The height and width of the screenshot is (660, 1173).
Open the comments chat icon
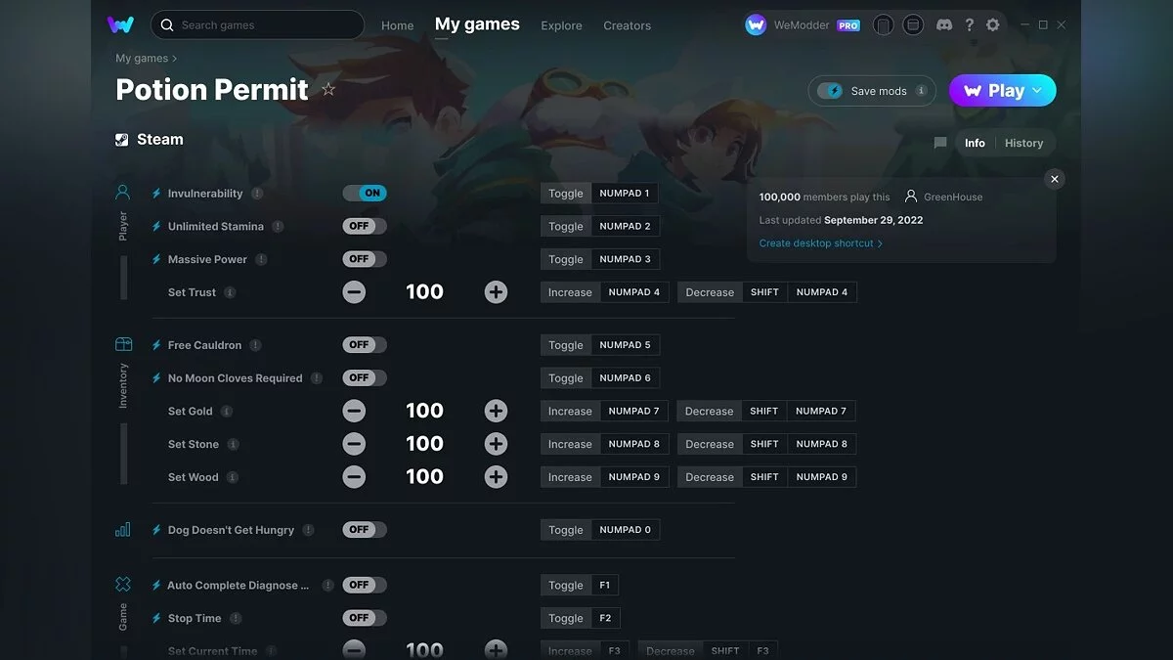940,143
